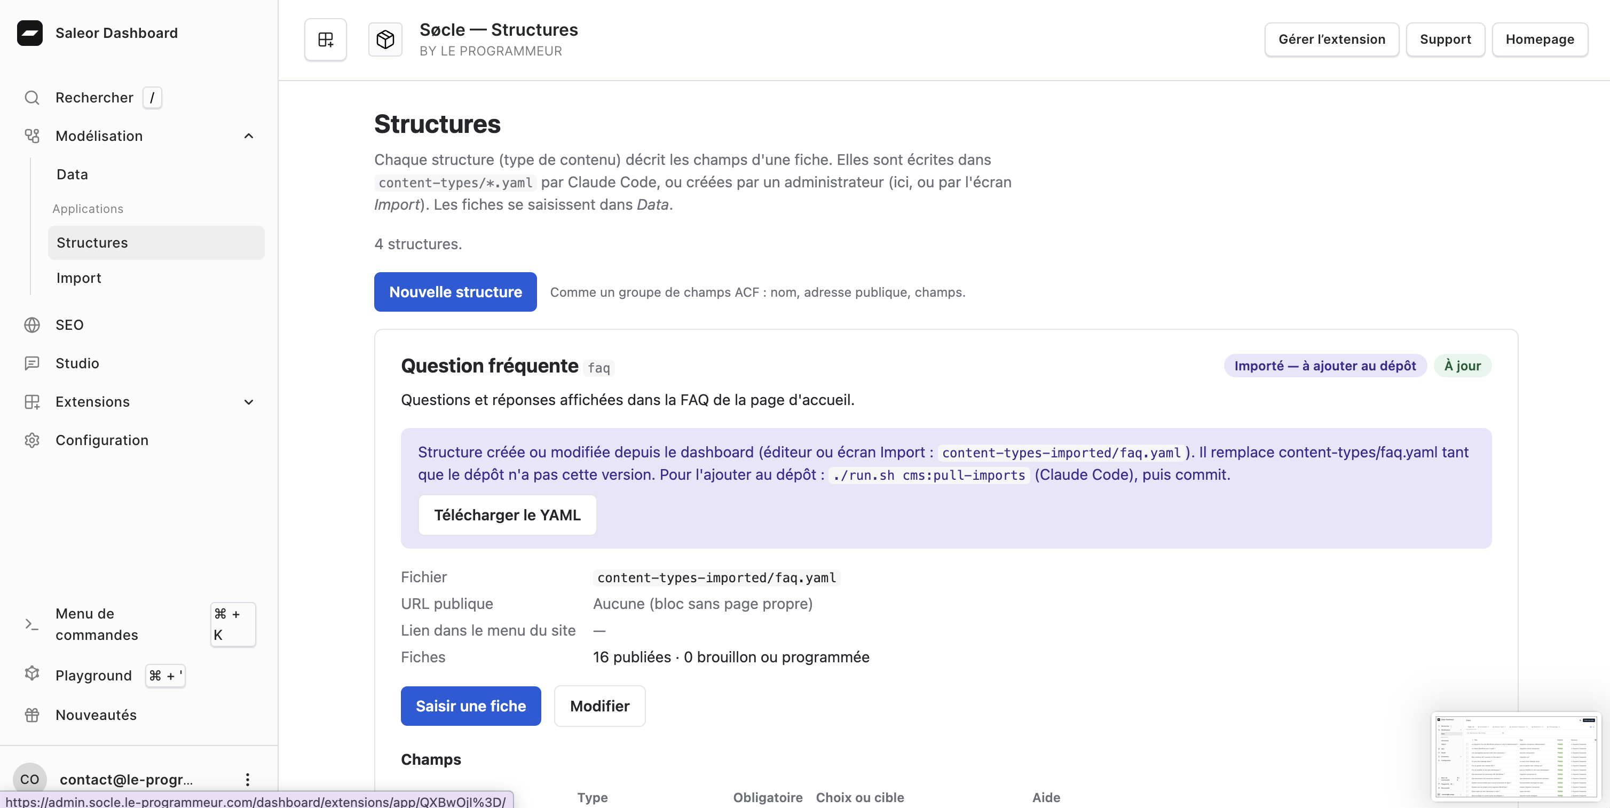Screen dimensions: 1610x808
Task: Click the Playground icon
Action: click(32, 674)
